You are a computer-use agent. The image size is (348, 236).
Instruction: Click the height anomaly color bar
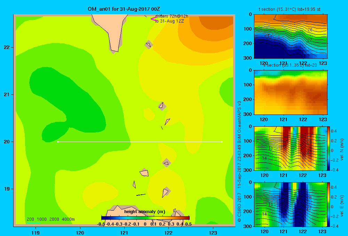pyautogui.click(x=145, y=218)
